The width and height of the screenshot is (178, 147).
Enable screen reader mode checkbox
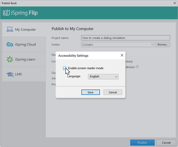[65, 68]
